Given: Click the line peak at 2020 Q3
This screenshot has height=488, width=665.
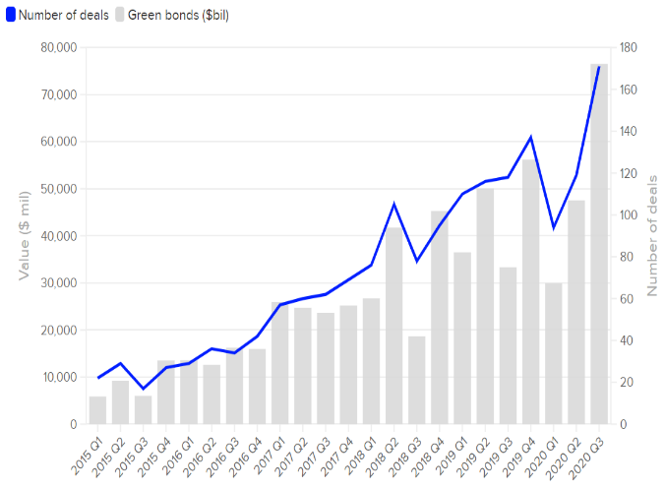Looking at the screenshot, I should [598, 67].
